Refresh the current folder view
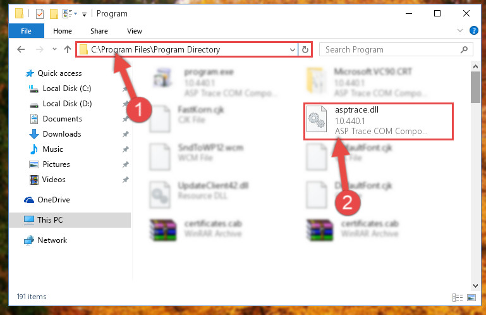The width and height of the screenshot is (486, 315). tap(305, 50)
